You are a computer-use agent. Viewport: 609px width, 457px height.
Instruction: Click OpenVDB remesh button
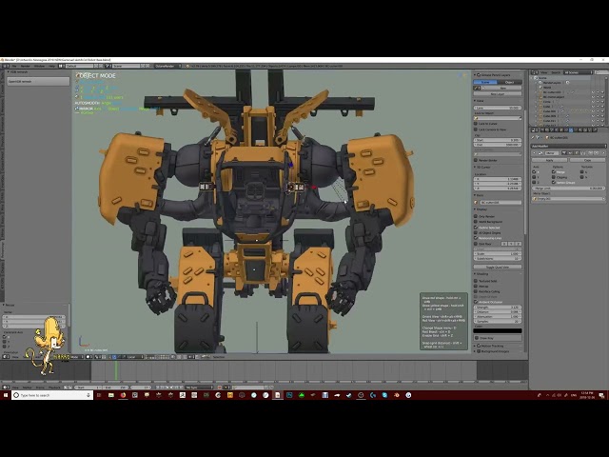38,82
